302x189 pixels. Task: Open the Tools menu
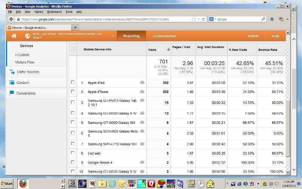[x=69, y=12]
